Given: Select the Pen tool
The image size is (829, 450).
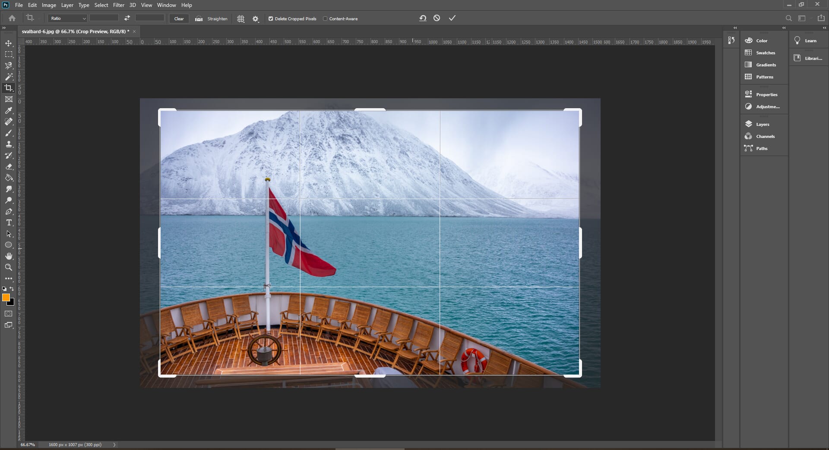Looking at the screenshot, I should 9,211.
